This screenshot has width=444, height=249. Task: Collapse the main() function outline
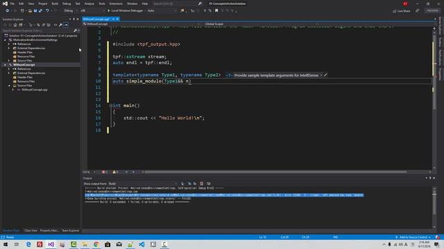tap(111, 105)
